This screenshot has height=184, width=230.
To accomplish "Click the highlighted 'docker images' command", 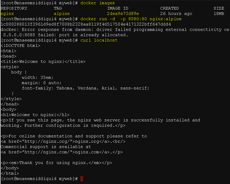I will pyautogui.click(x=97, y=3).
